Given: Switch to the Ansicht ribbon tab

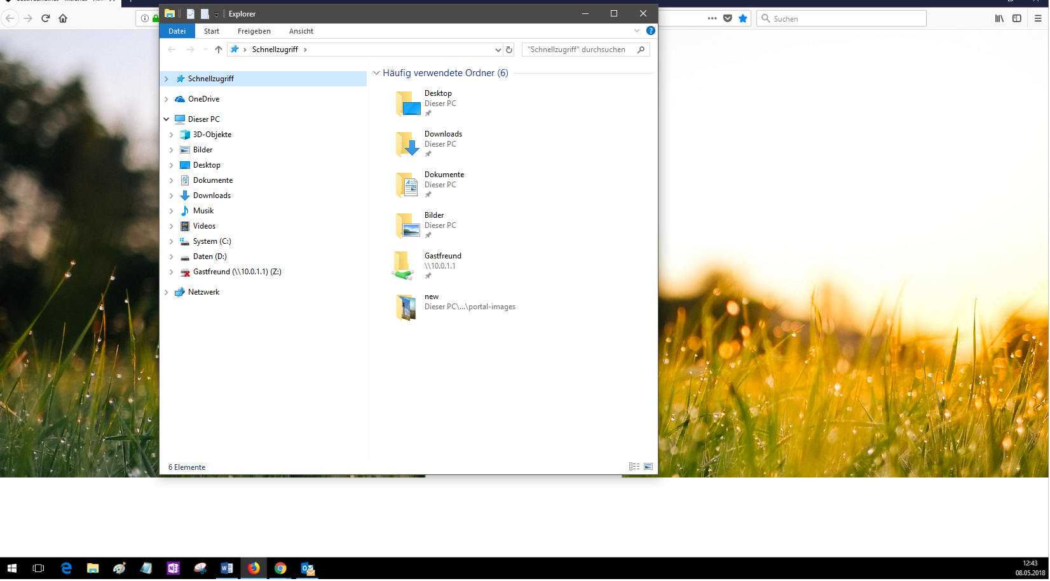Looking at the screenshot, I should [301, 31].
